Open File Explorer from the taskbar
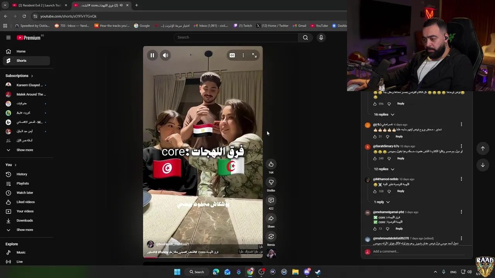 (x=295, y=272)
